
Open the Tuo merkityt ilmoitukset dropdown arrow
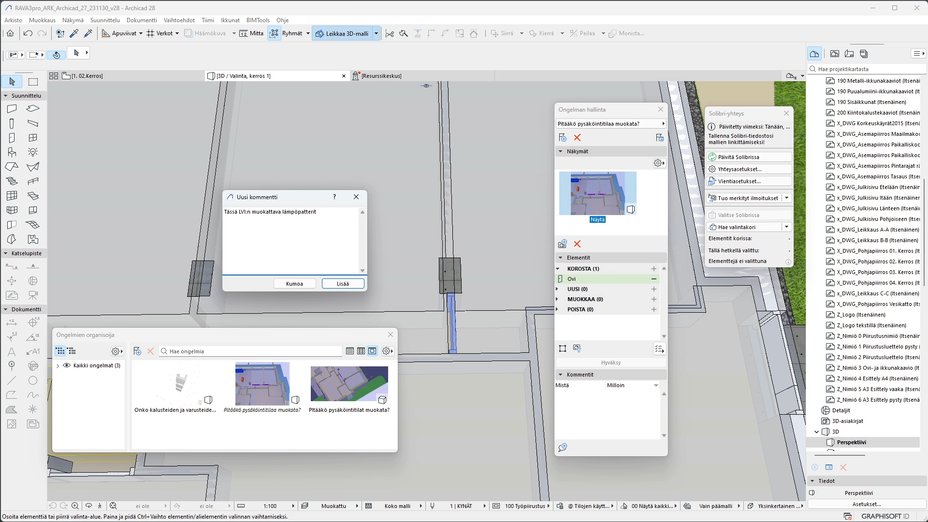pos(786,198)
